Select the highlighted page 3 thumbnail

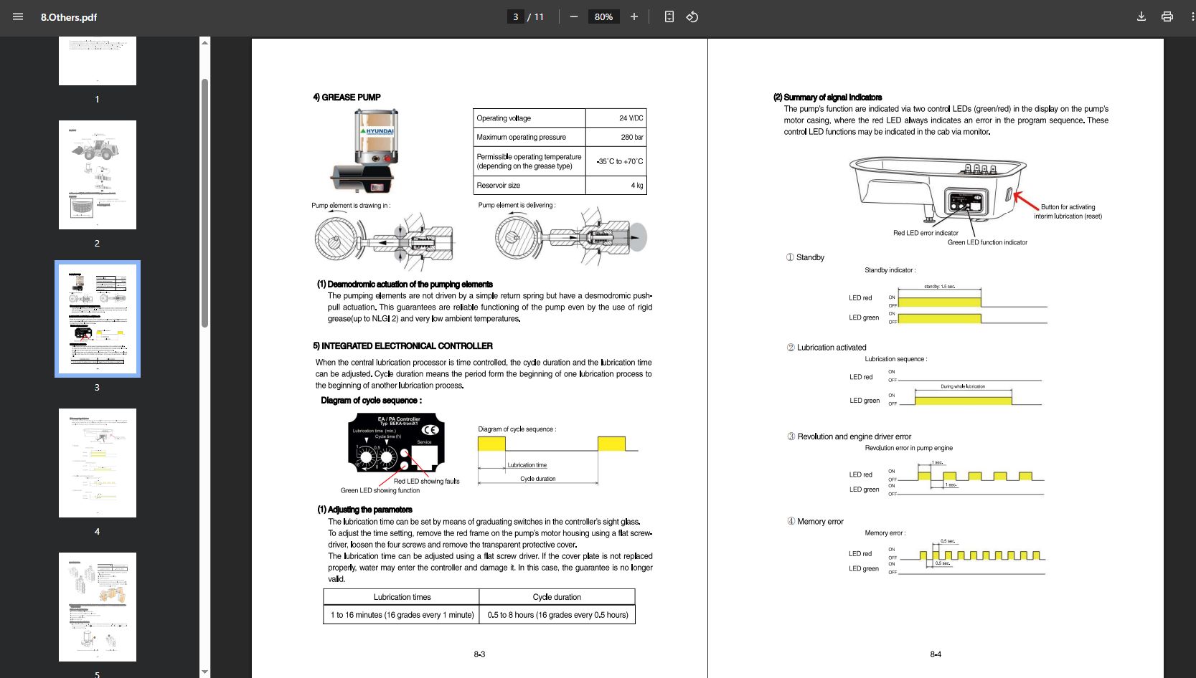(x=97, y=318)
